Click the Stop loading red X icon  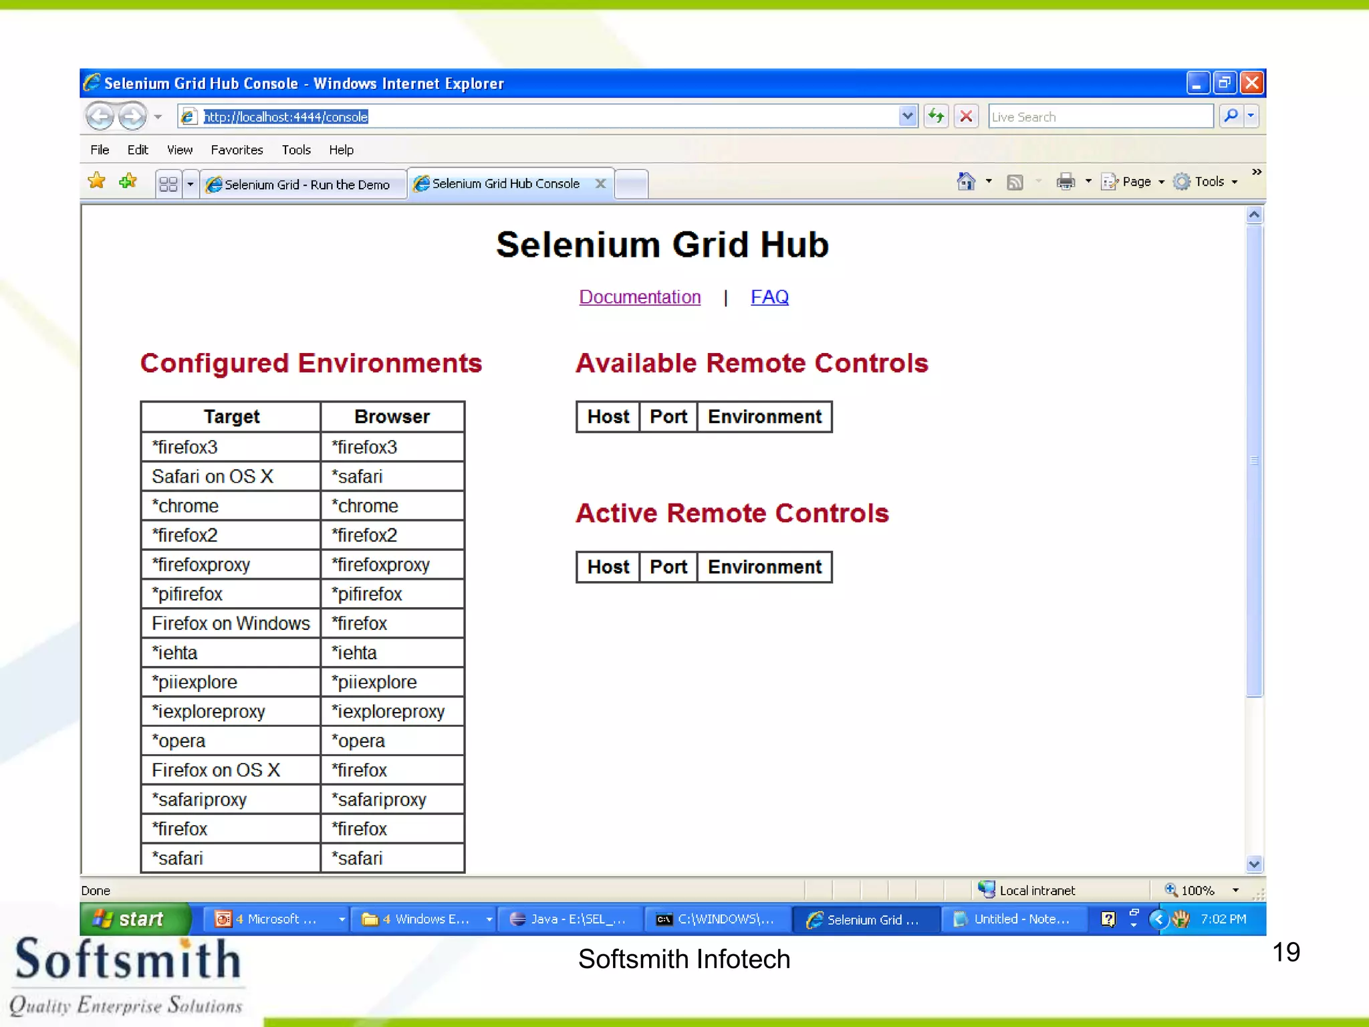point(966,116)
